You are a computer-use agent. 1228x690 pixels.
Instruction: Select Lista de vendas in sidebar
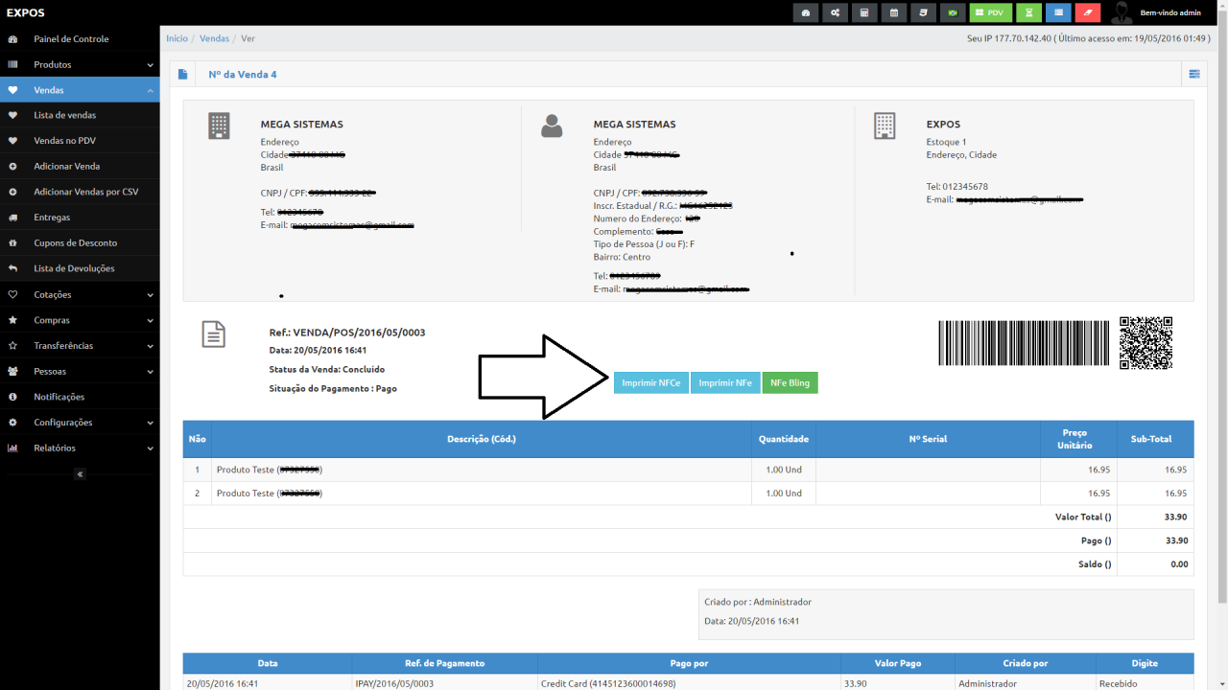point(80,114)
